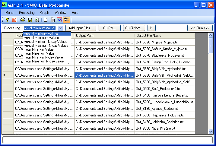Choose Annual Minimum Values in the list
216x146 pixels.
pos(47,34)
